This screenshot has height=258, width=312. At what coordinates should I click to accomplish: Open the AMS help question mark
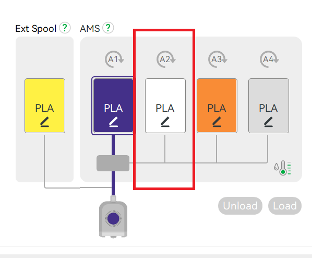[x=108, y=28]
